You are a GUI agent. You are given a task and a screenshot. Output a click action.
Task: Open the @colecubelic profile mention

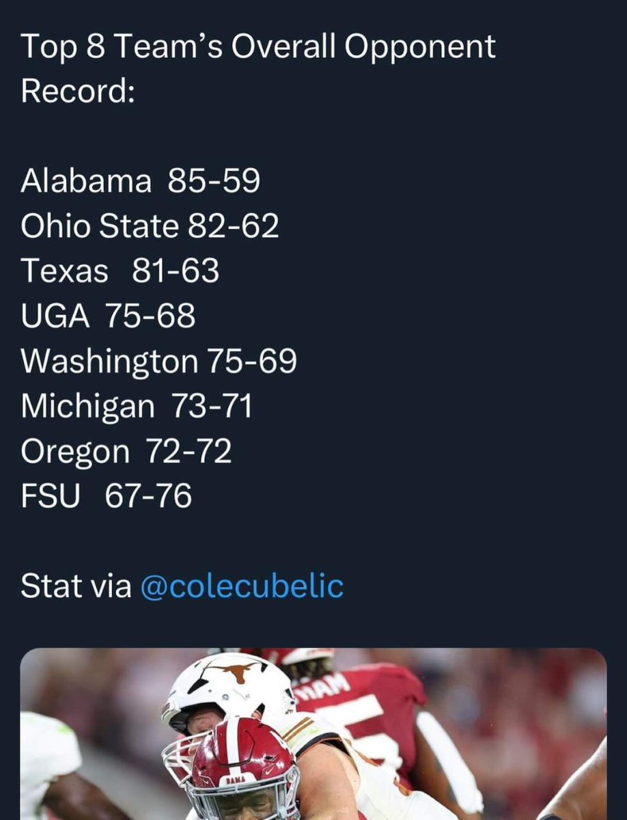242,587
